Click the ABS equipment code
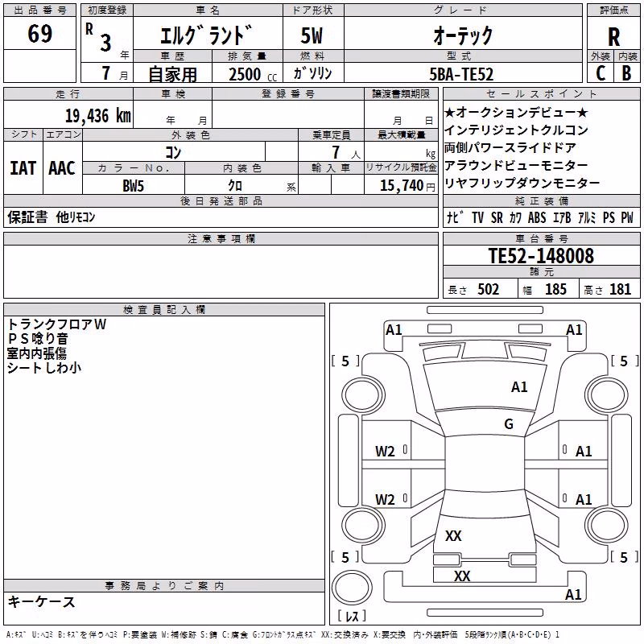Screen dimensions: 644x644 pos(537,217)
